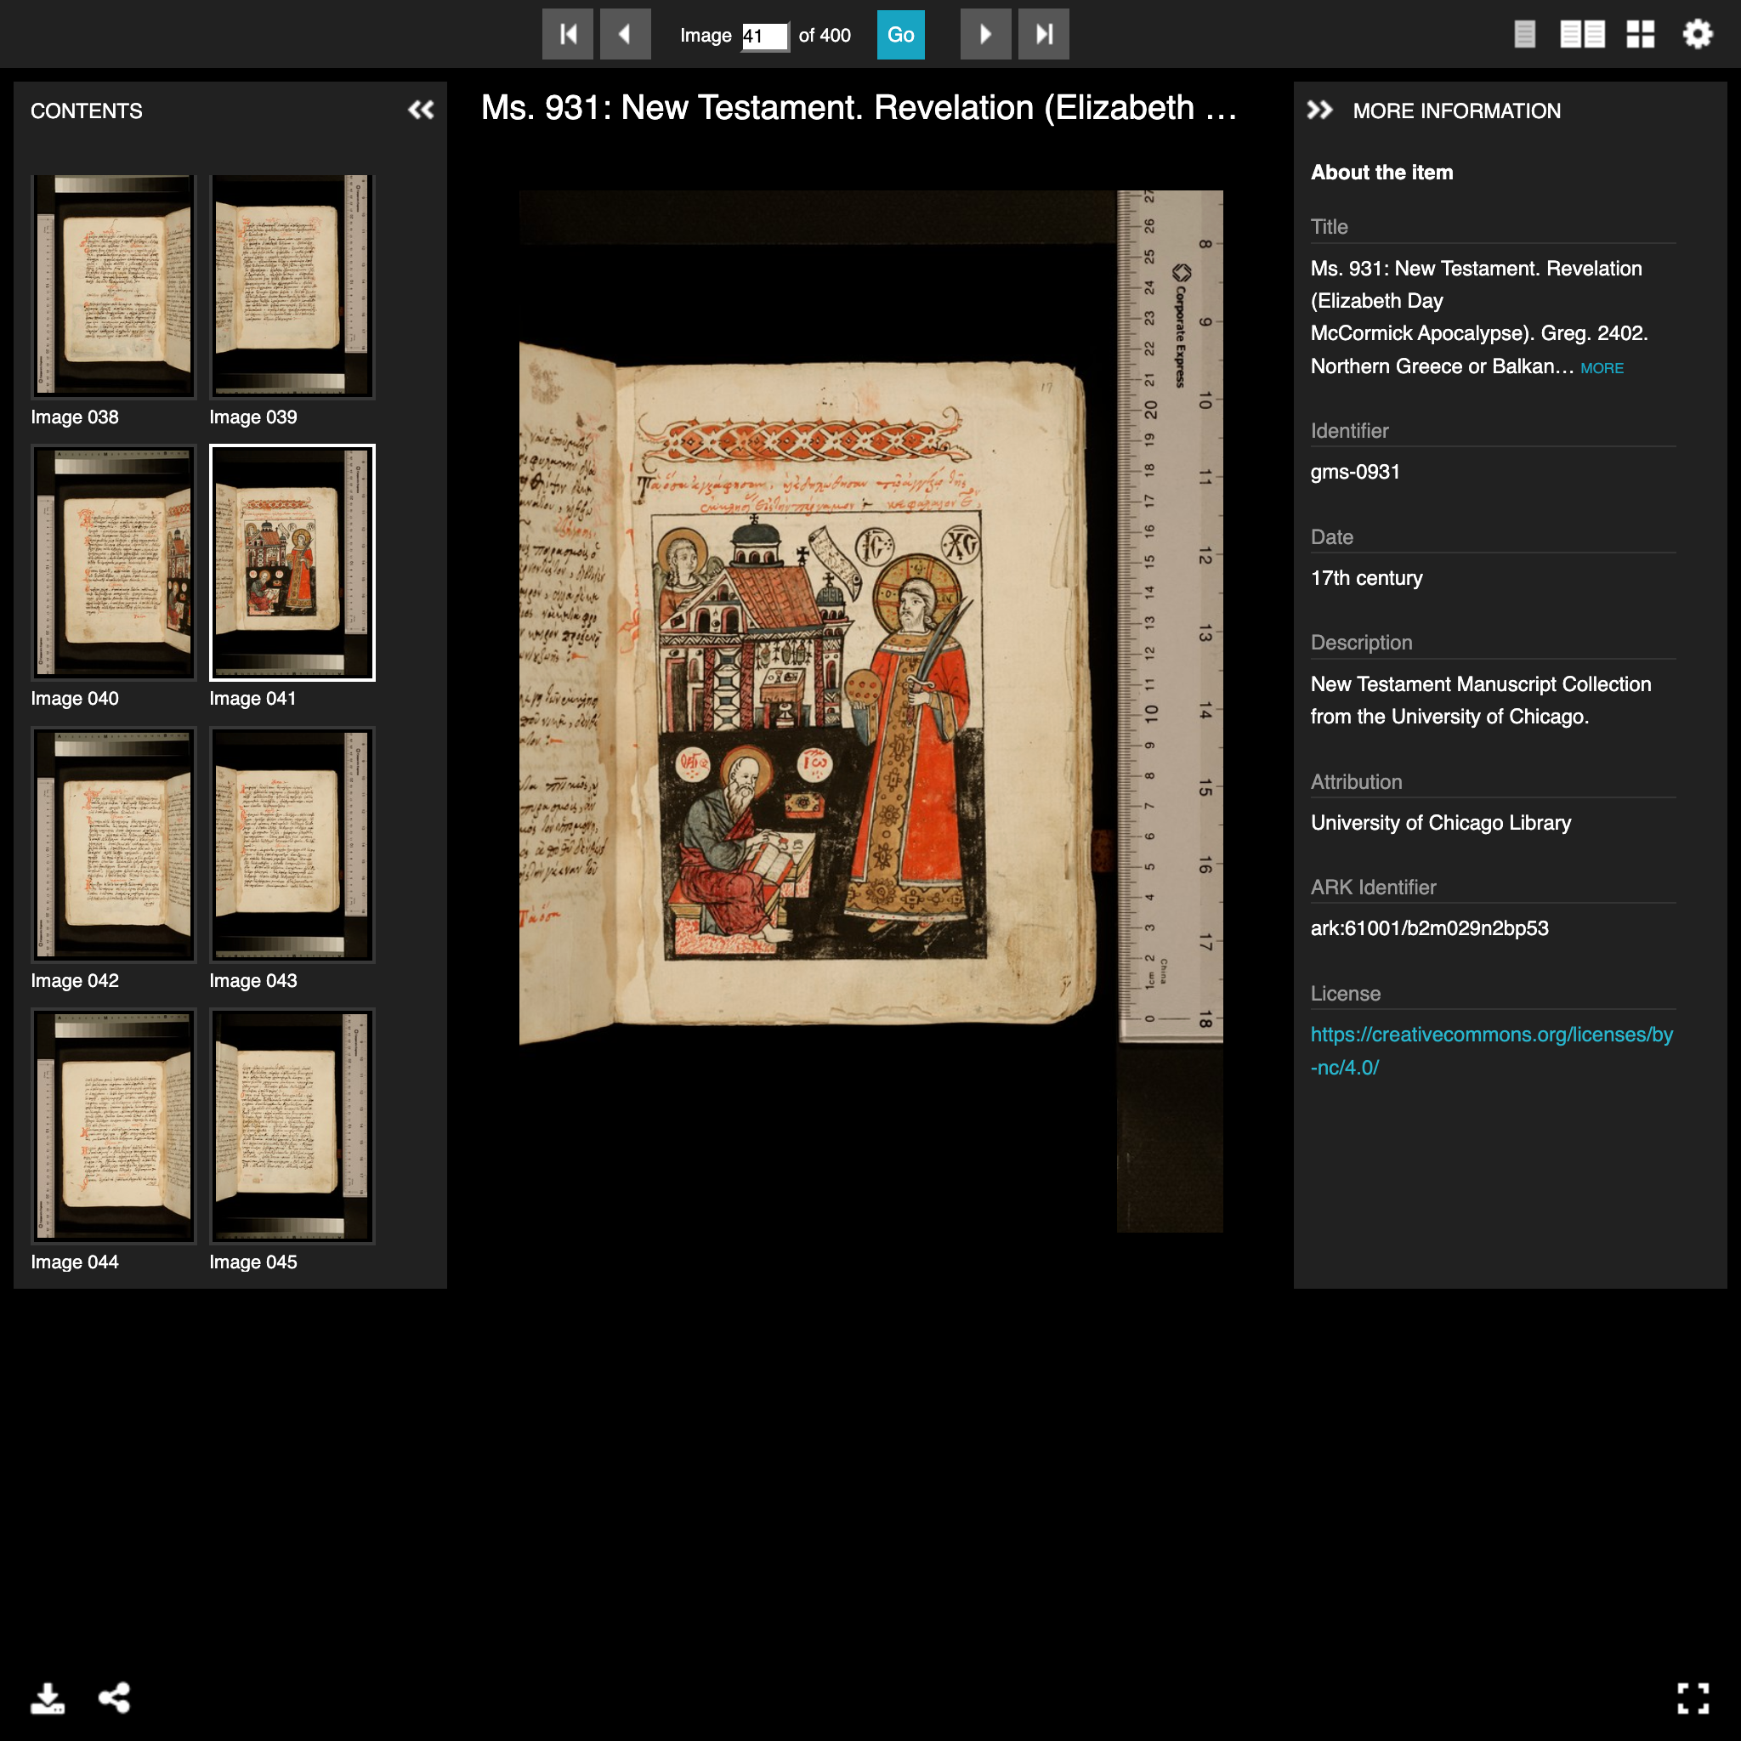Image resolution: width=1741 pixels, height=1741 pixels.
Task: Click the ARK identifier 'ark:61001/b2m029n2bp53'
Action: pyautogui.click(x=1429, y=928)
